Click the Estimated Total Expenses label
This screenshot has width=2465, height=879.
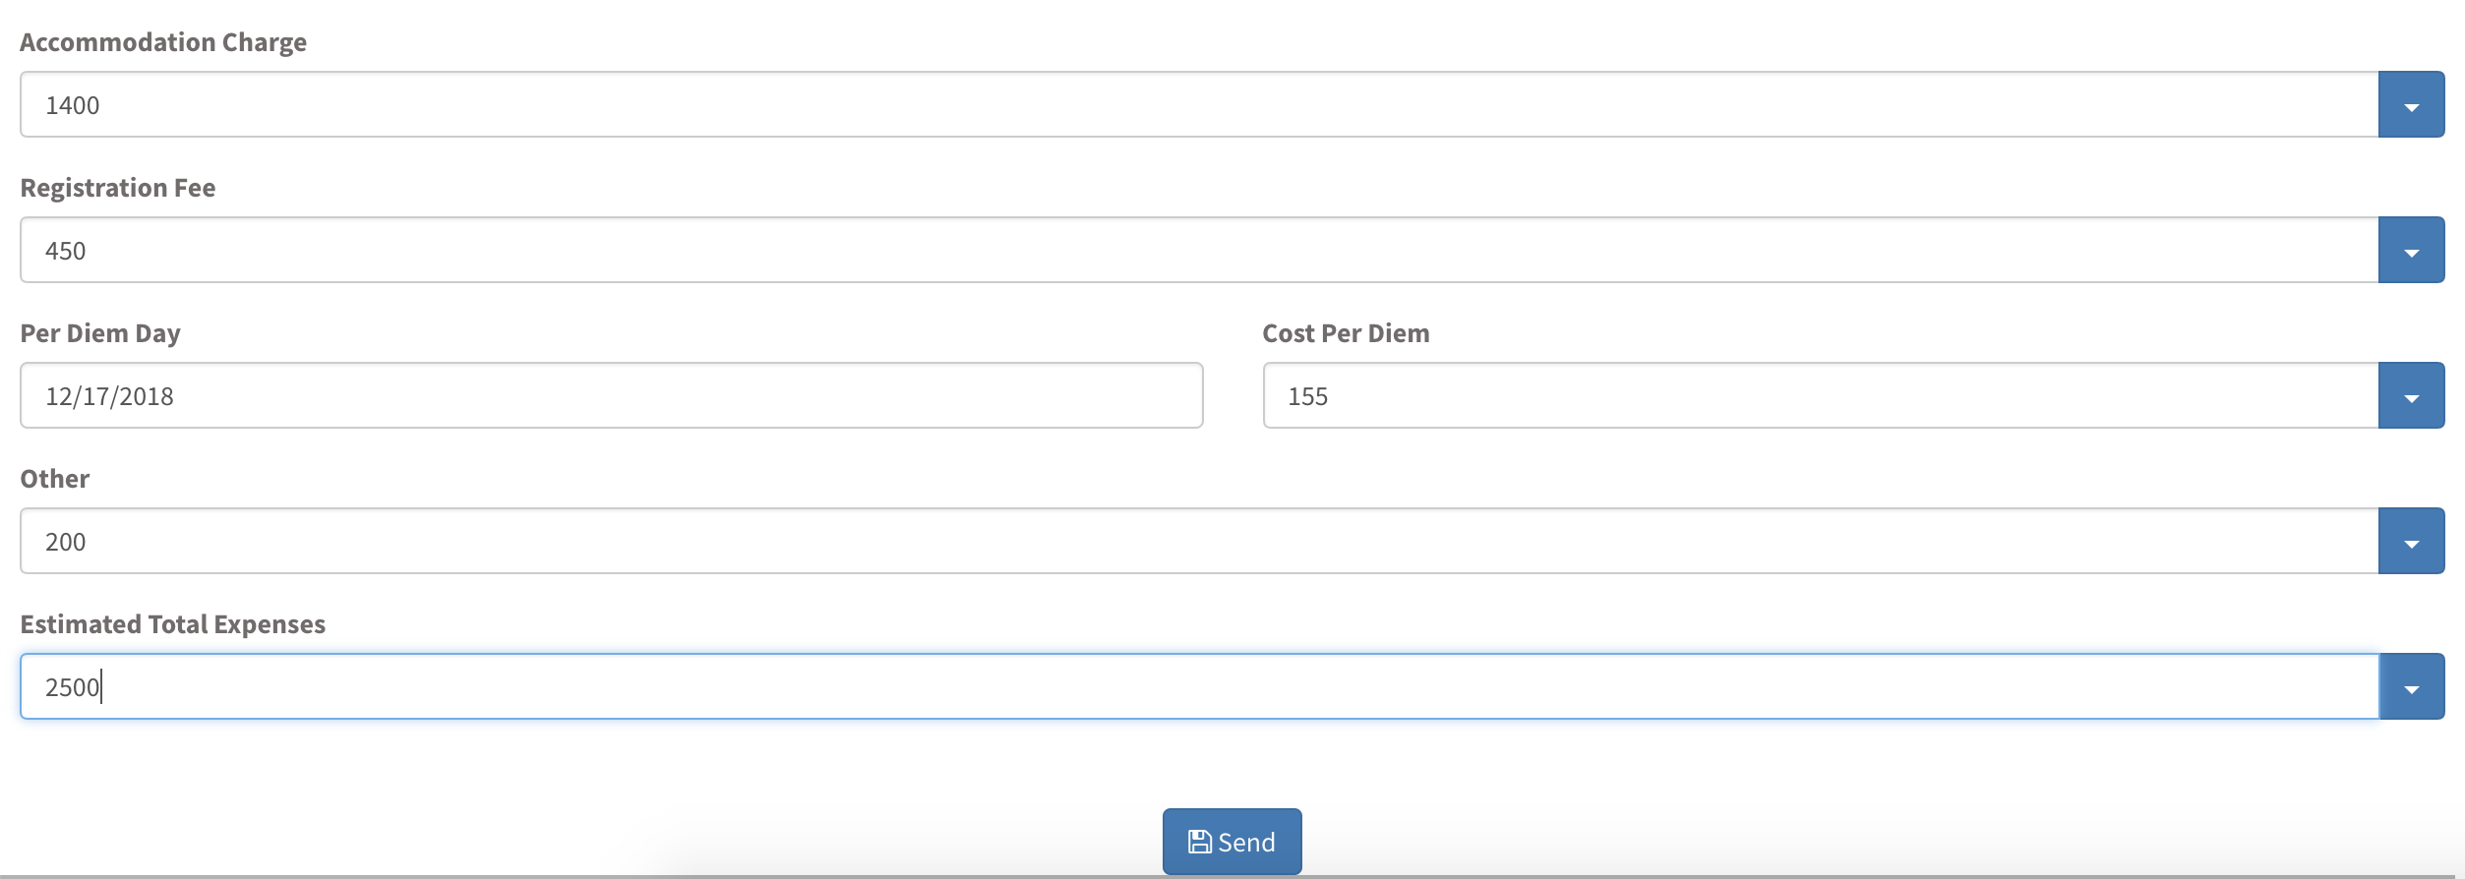172,624
